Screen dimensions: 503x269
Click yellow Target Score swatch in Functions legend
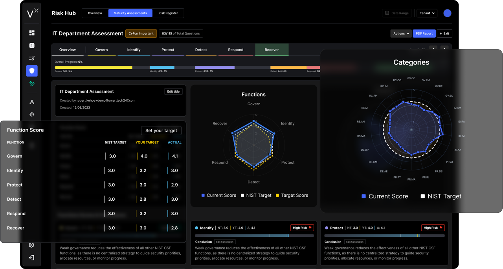pos(277,195)
